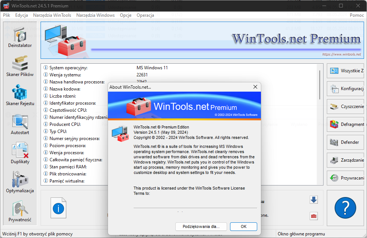Launch Skaner Plików tool
Image resolution: width=367 pixels, height=238 pixels.
coord(20,66)
